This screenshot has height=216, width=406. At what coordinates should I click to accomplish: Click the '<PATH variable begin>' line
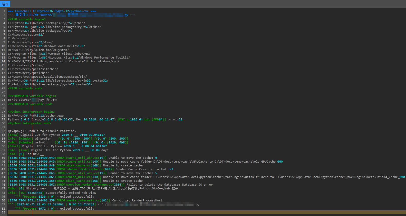tap(27, 19)
